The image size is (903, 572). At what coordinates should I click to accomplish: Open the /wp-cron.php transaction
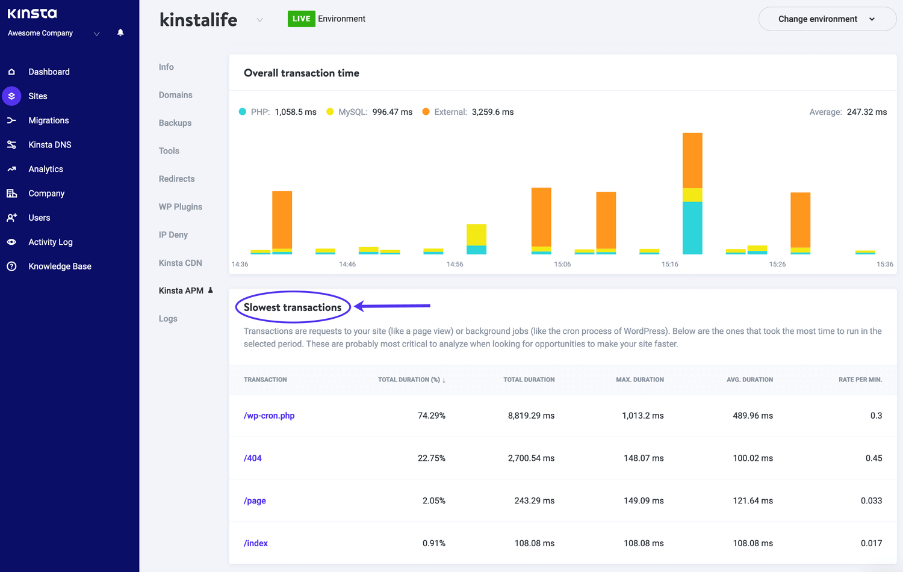[x=269, y=416]
